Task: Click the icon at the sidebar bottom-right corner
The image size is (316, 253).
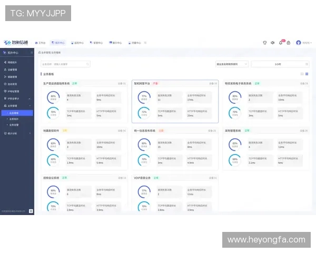Action: [32, 211]
